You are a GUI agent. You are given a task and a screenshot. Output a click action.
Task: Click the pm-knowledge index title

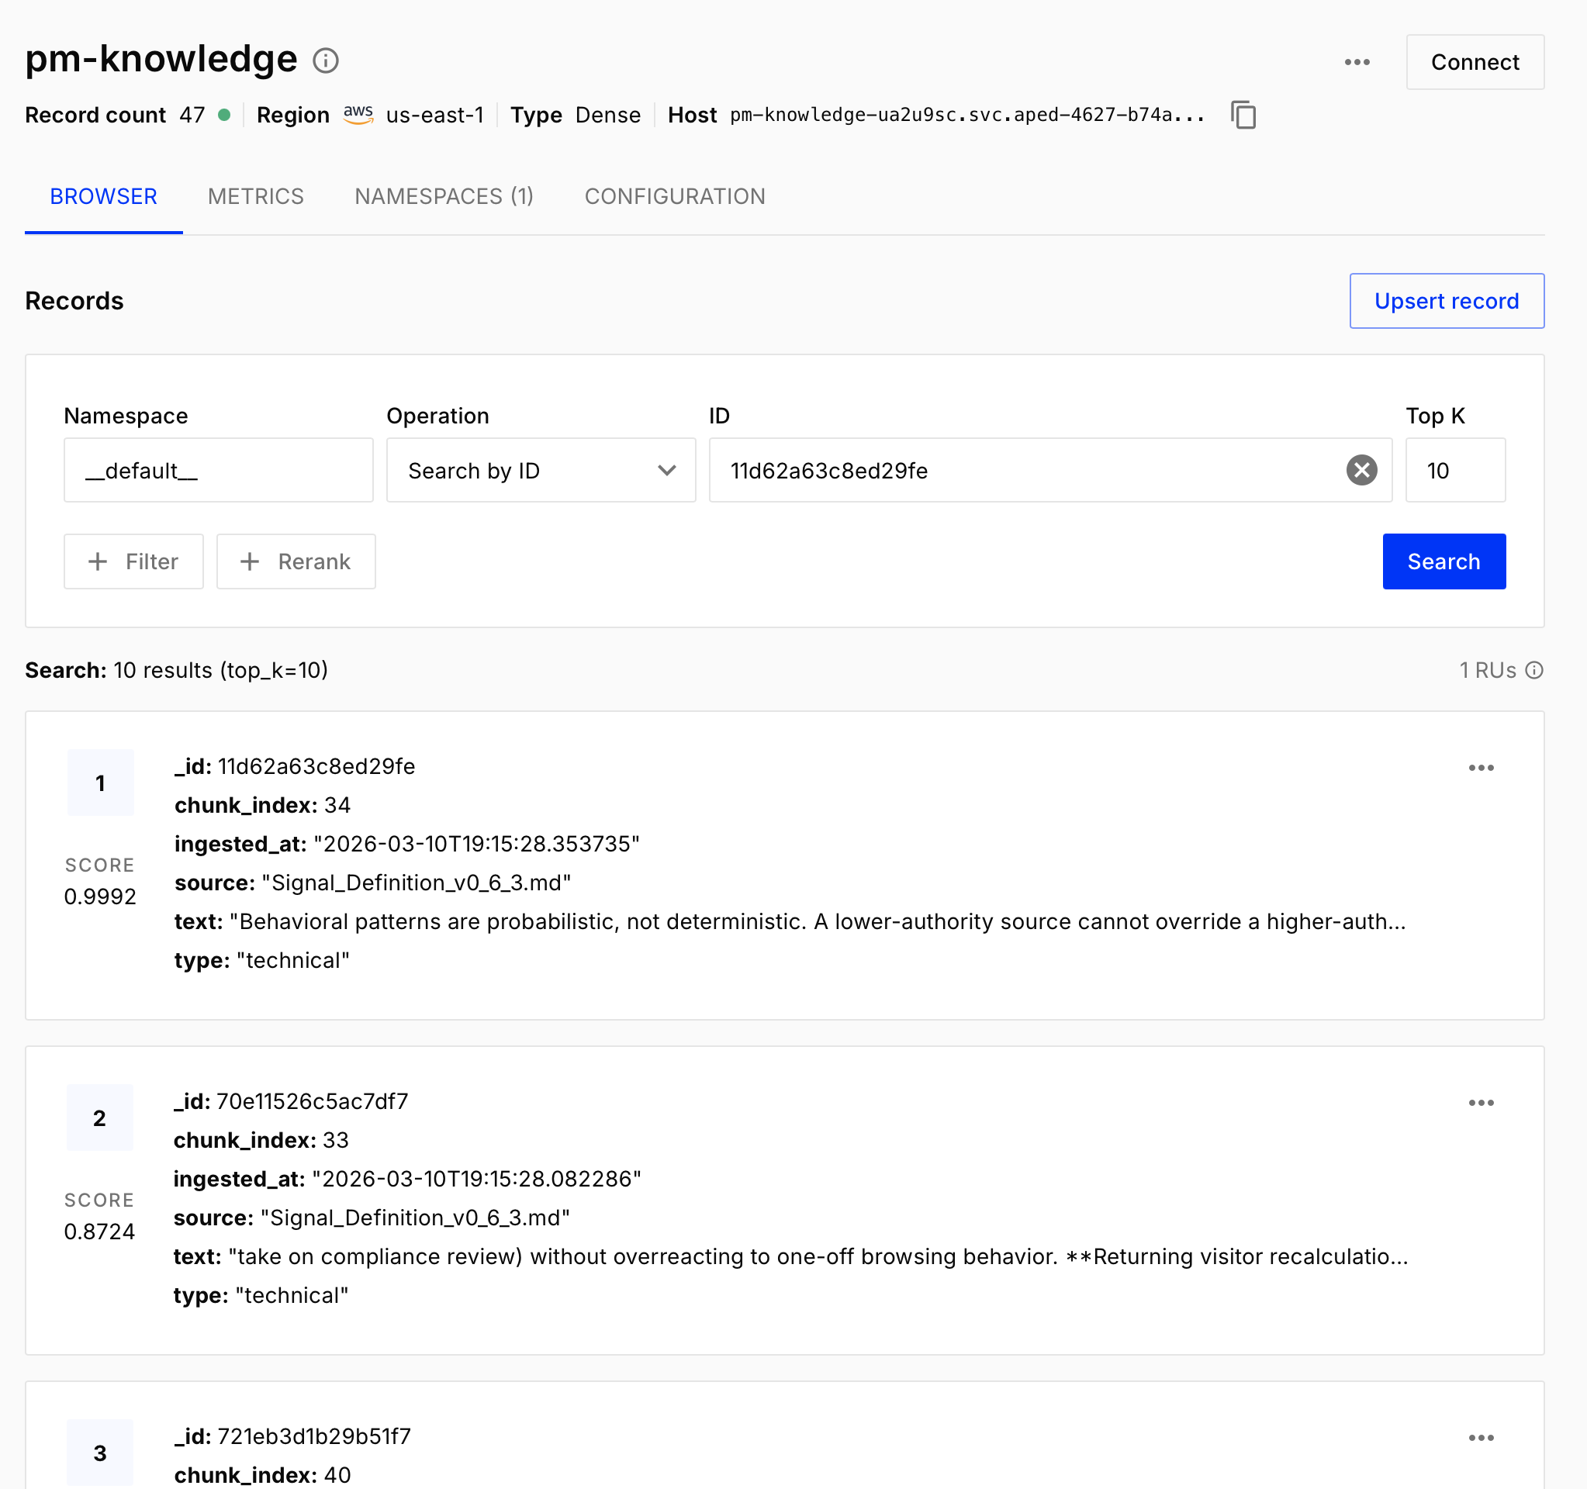click(161, 59)
